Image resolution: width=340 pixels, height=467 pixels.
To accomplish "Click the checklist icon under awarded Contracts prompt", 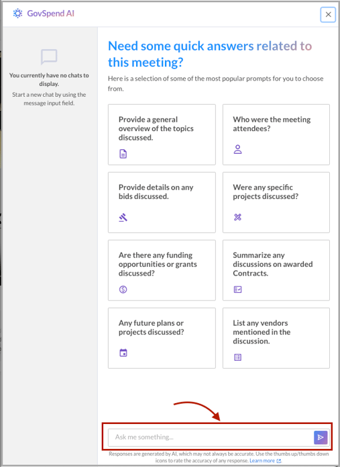I will (x=237, y=290).
